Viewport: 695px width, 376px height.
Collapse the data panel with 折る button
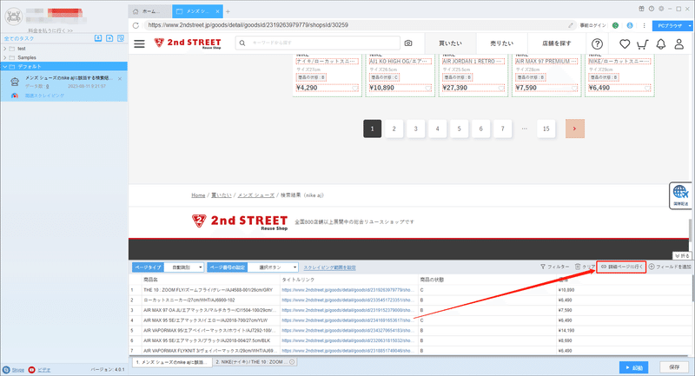point(682,255)
